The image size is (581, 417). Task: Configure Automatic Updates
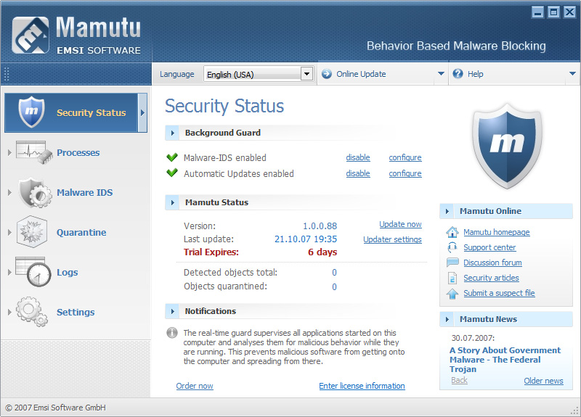[x=405, y=173]
